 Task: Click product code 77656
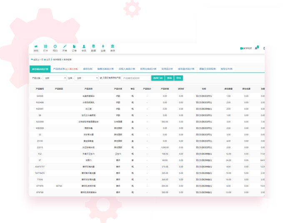[x=40, y=180]
